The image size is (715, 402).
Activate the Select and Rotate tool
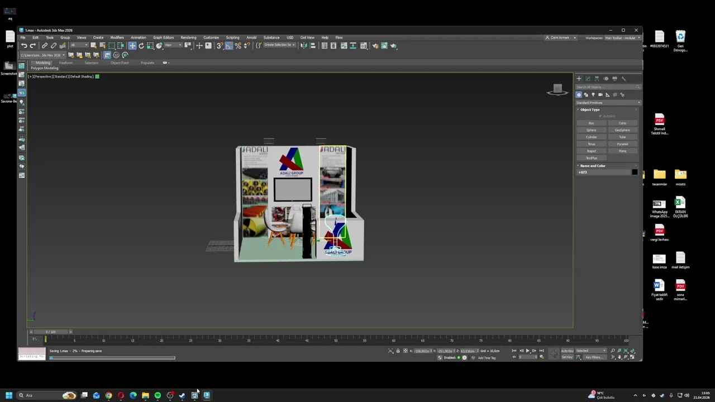[x=141, y=46]
